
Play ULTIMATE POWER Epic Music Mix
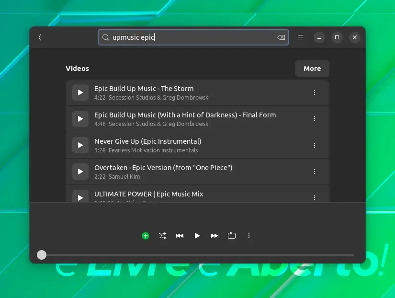(80, 196)
